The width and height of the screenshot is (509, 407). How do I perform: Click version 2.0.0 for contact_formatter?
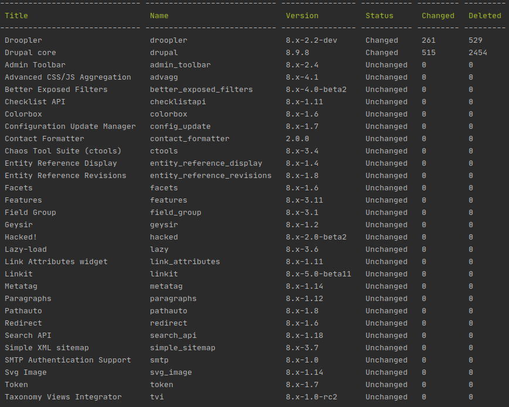pyautogui.click(x=298, y=139)
